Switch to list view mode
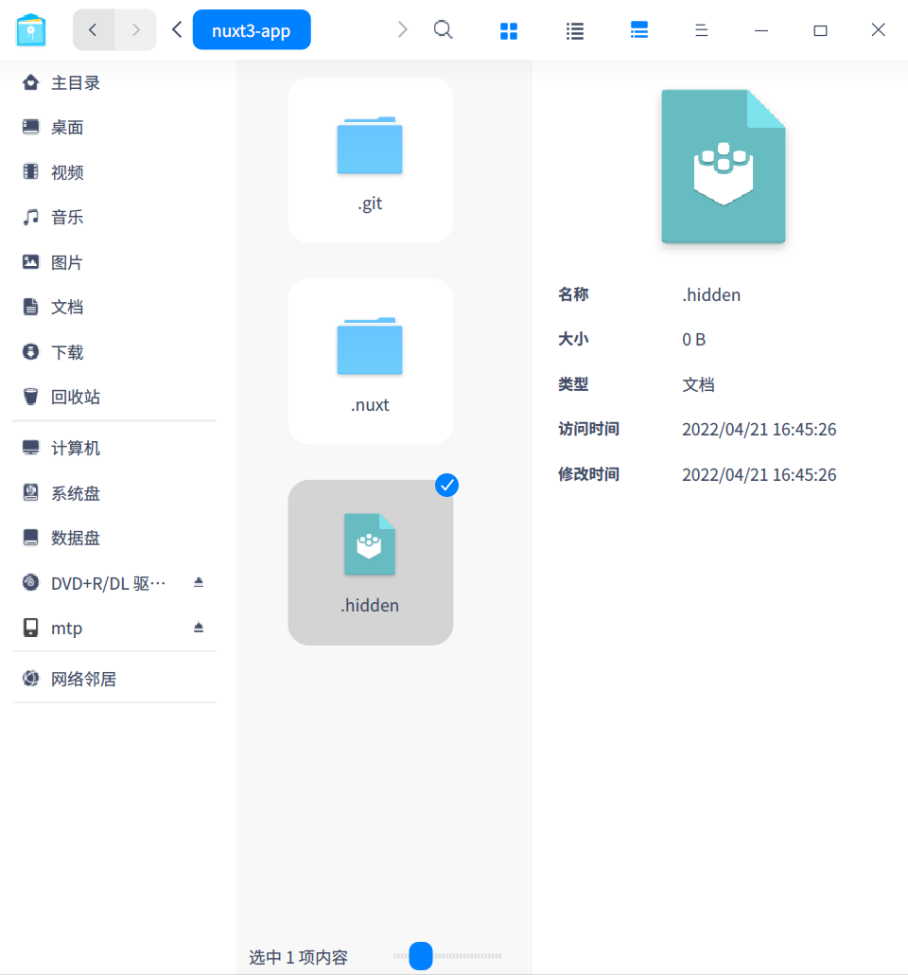This screenshot has height=975, width=908. [574, 29]
